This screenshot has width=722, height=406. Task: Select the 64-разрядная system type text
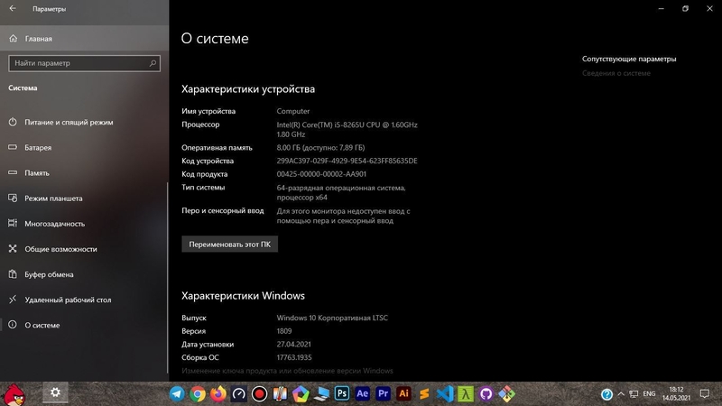pyautogui.click(x=341, y=192)
